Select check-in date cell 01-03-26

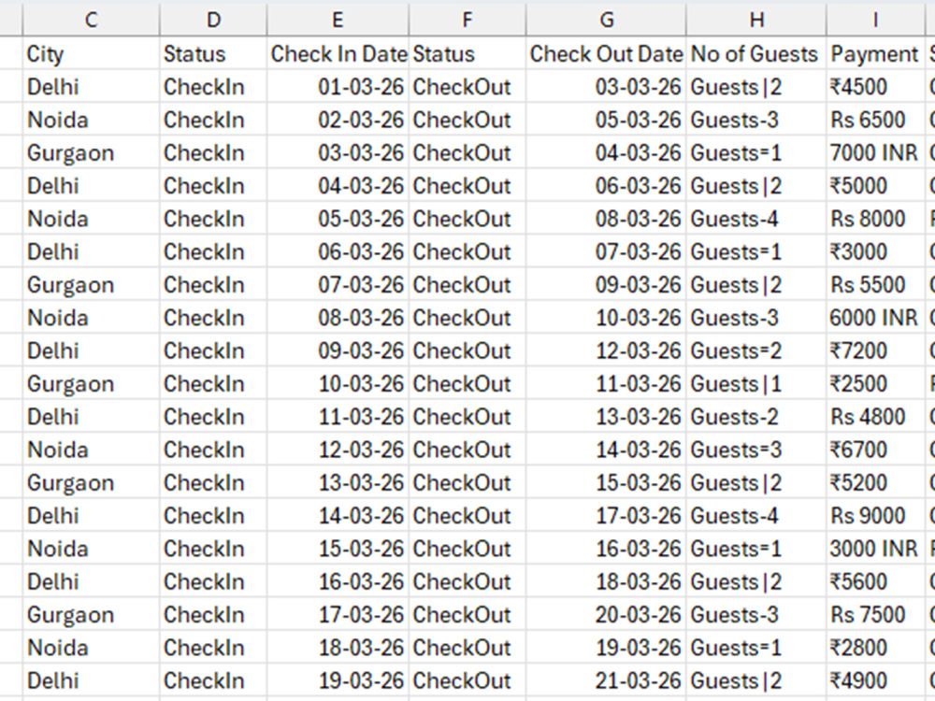click(x=338, y=87)
